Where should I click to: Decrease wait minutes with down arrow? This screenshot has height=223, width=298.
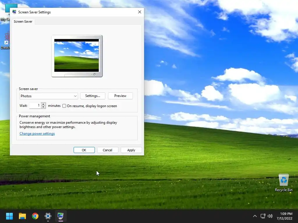[43, 107]
